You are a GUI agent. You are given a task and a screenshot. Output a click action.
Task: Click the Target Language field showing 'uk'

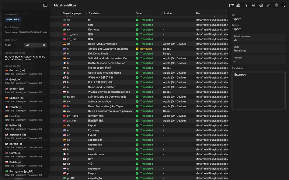(x=259, y=38)
